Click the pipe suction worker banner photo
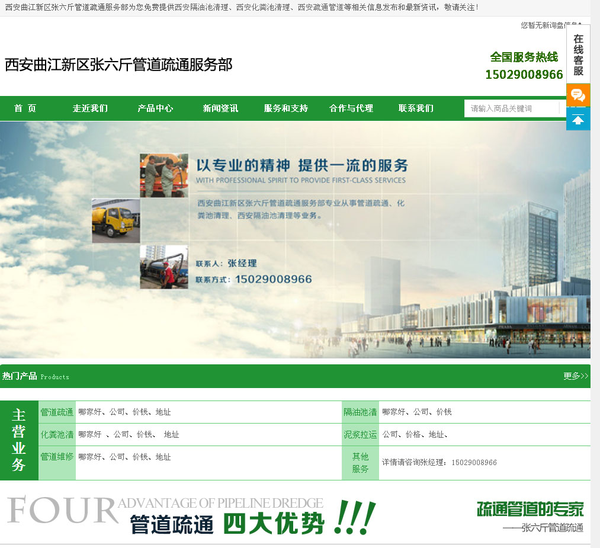600x548 pixels. (164, 267)
